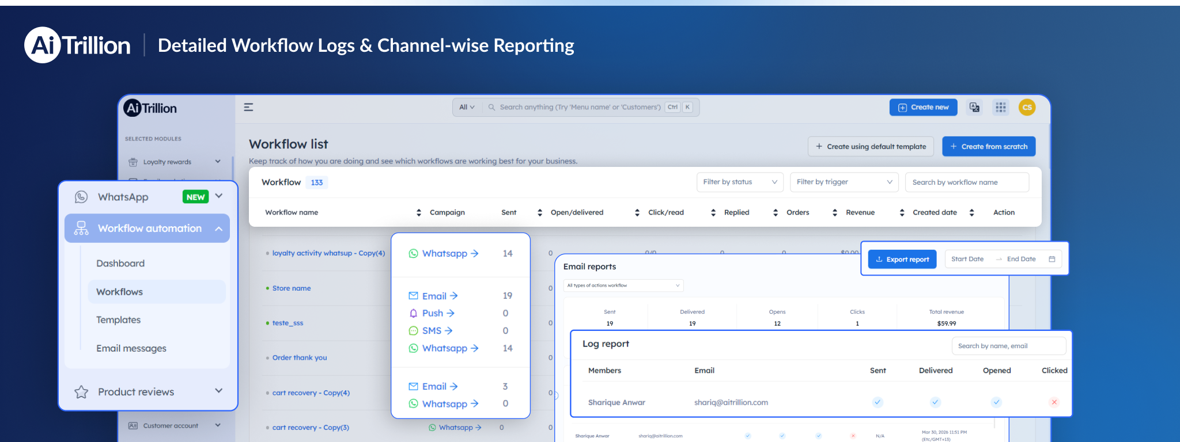Screen dimensions: 1180x442
Task: Sort by Click/read column arrows
Action: (713, 212)
